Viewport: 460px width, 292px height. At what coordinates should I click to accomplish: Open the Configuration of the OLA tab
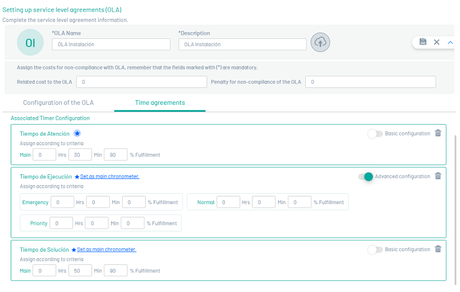(x=58, y=103)
